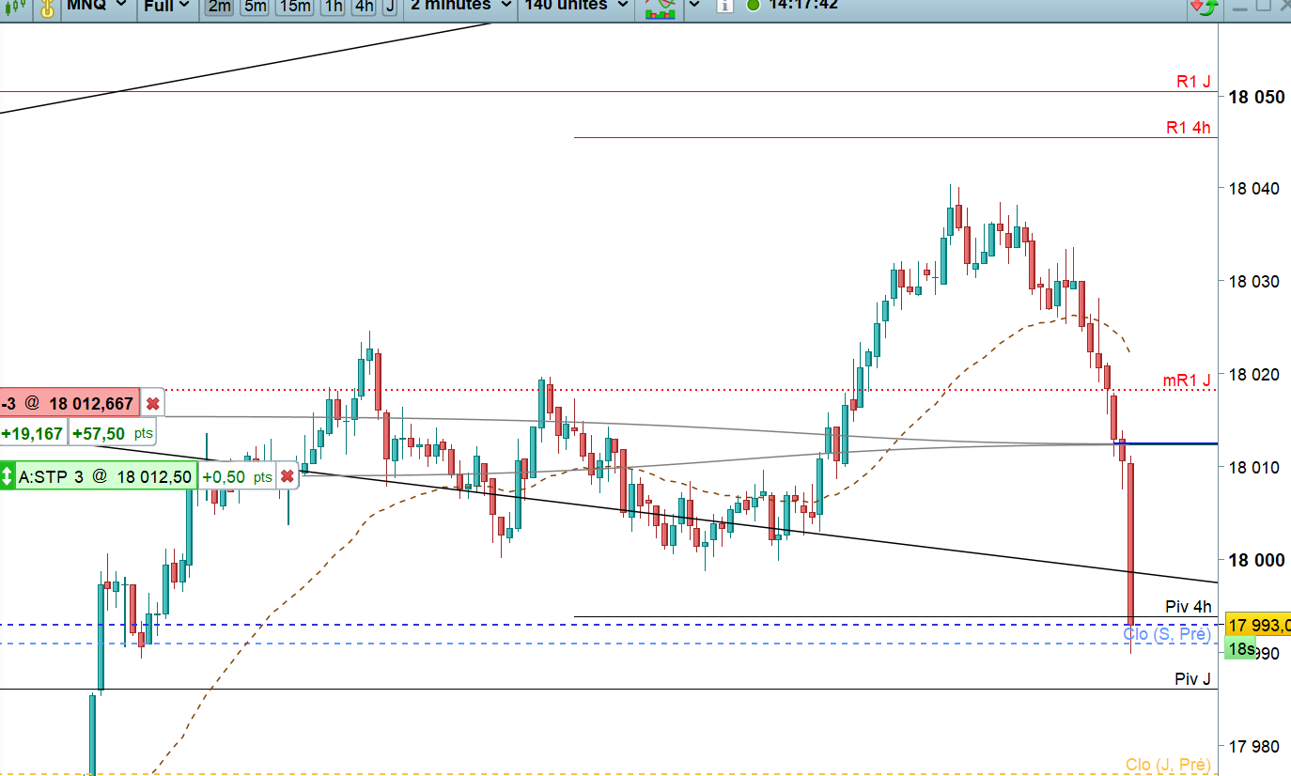Click the green 18s candle countdown tag
This screenshot has width=1291, height=776.
[1240, 648]
